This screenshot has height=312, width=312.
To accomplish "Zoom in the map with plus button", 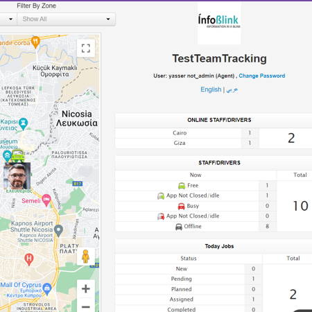I will [86, 288].
